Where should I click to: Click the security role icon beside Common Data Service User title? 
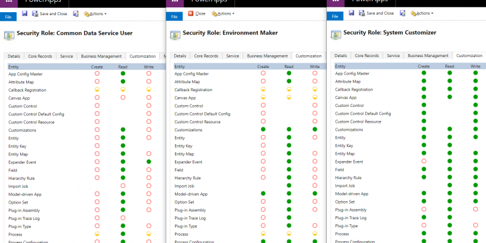9,35
